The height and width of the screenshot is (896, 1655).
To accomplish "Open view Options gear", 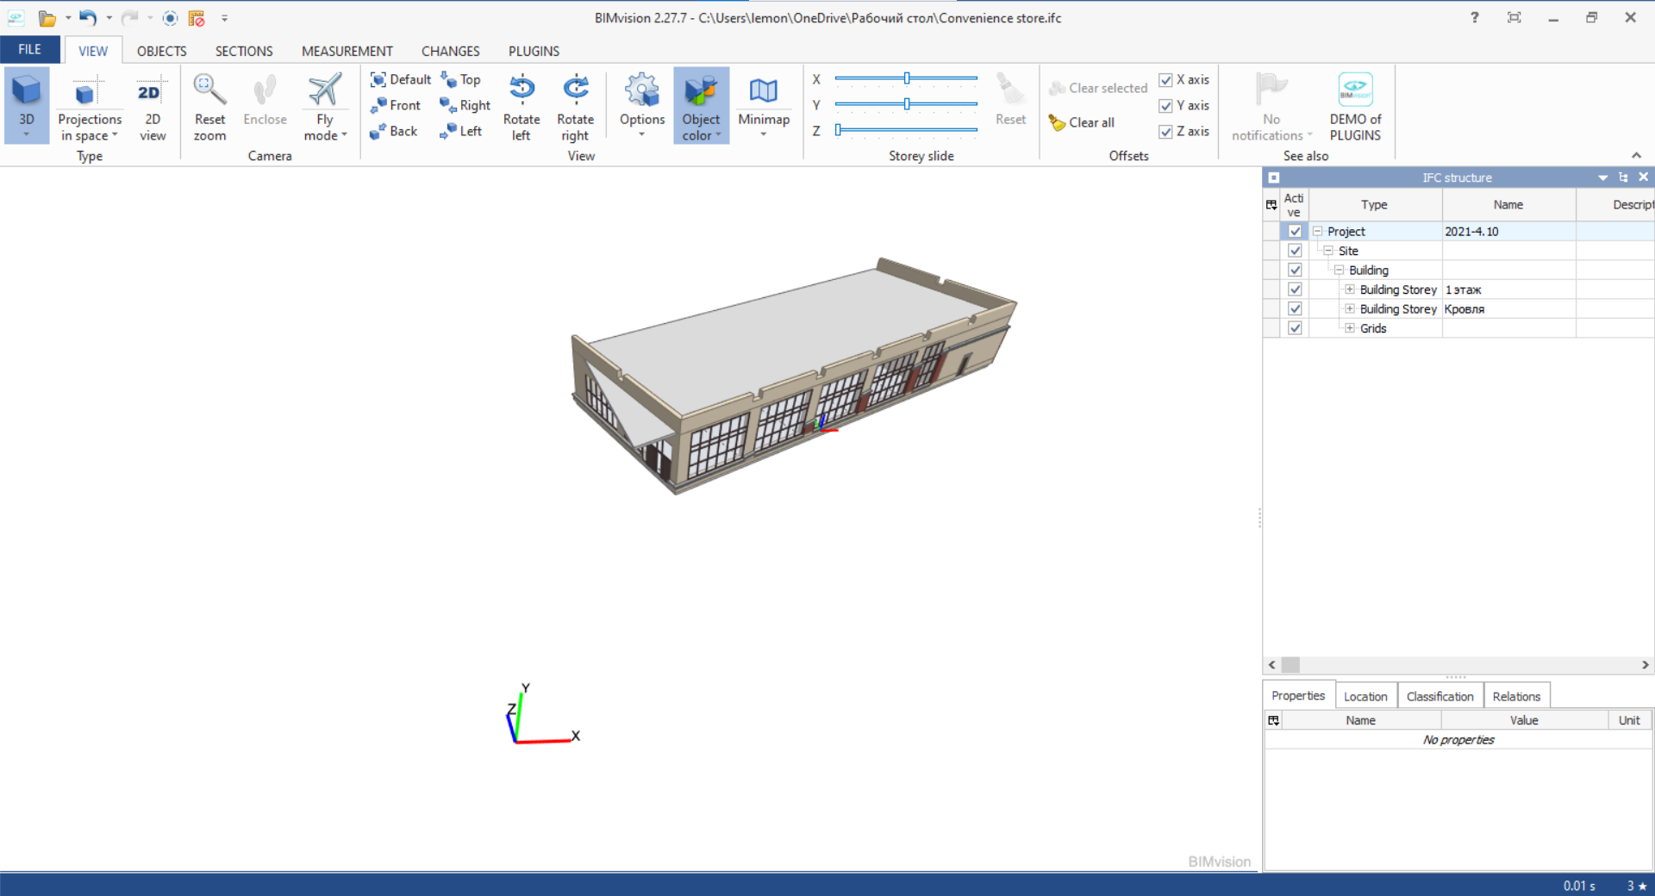I will click(642, 105).
